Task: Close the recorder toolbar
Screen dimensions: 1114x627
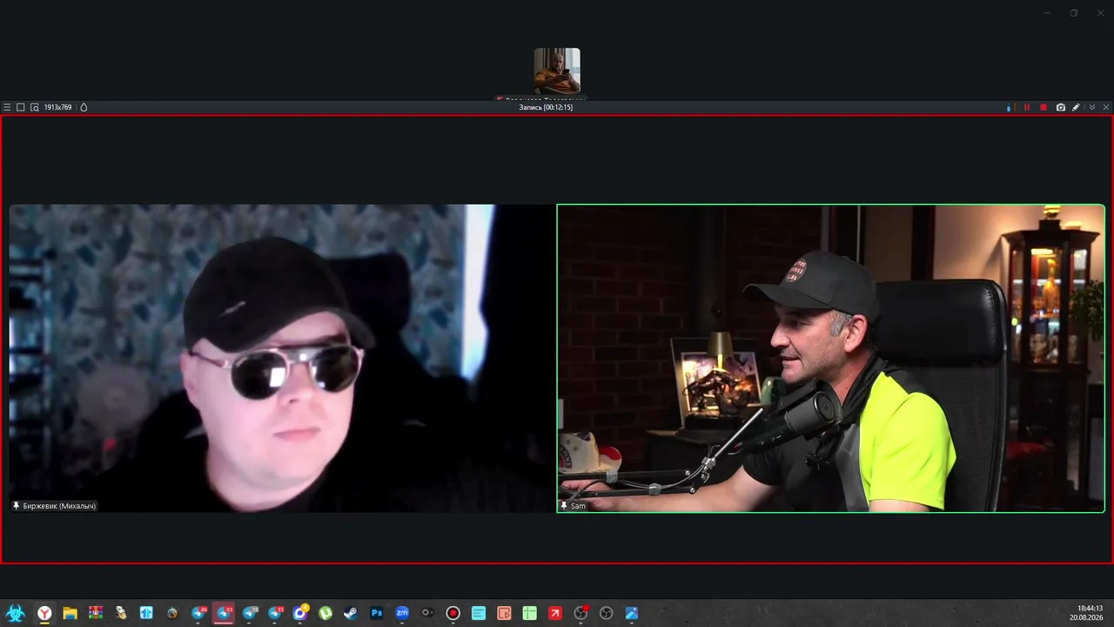Action: pyautogui.click(x=1106, y=107)
